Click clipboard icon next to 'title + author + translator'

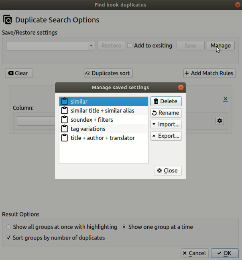coord(64,138)
